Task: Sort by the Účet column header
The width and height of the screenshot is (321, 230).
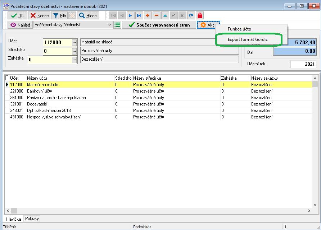Action: pos(18,78)
